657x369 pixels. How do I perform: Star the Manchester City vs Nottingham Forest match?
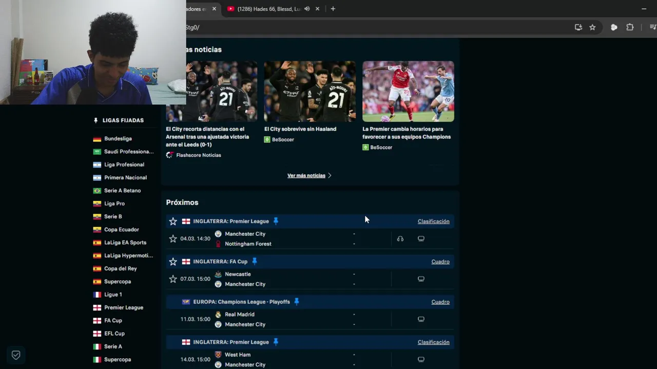point(173,239)
